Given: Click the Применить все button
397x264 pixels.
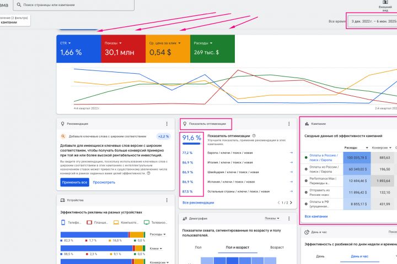Looking at the screenshot, I should 74,182.
